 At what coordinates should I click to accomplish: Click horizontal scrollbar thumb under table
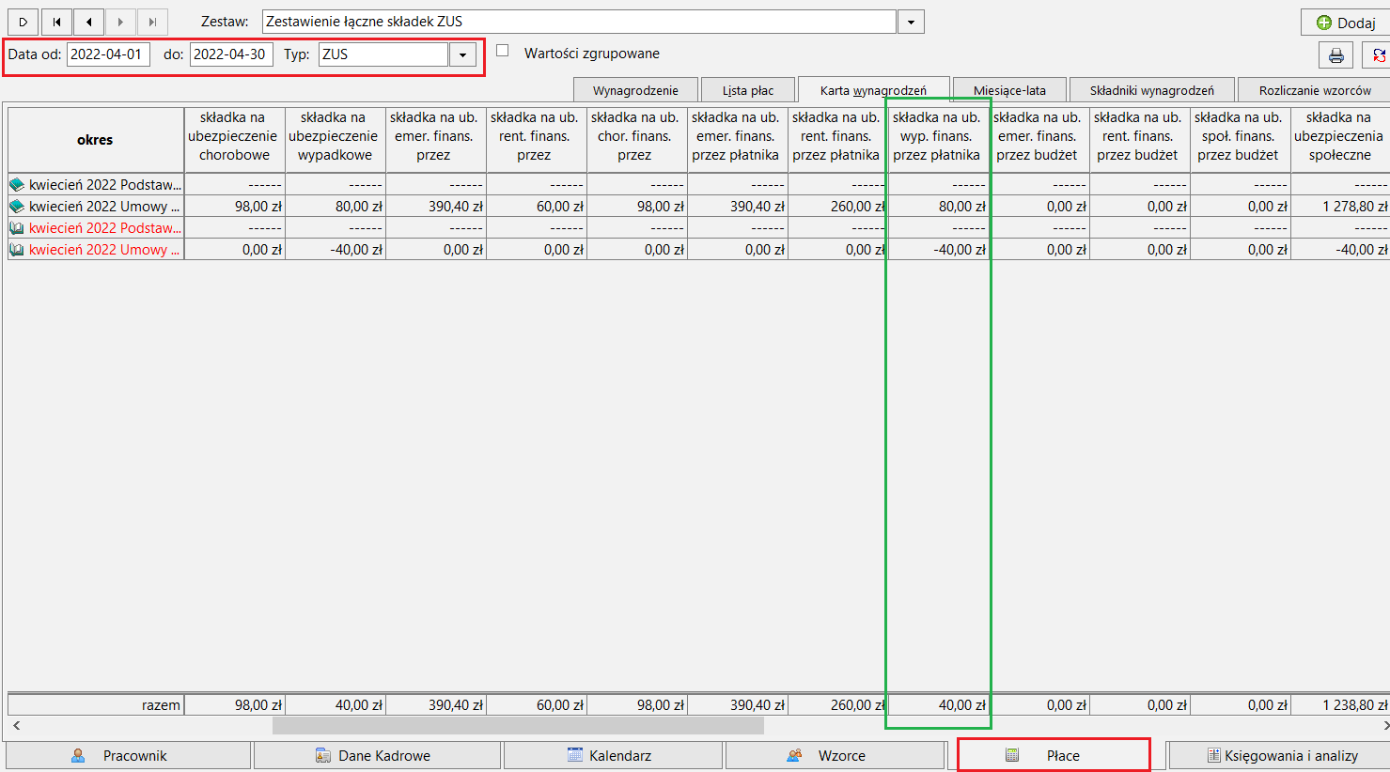click(x=518, y=726)
